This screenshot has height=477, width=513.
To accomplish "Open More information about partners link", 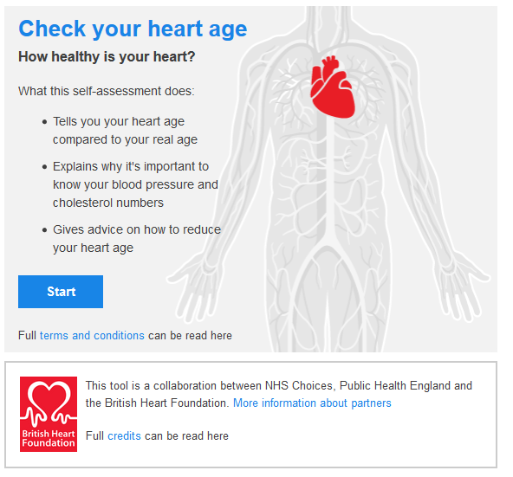I will pyautogui.click(x=312, y=403).
